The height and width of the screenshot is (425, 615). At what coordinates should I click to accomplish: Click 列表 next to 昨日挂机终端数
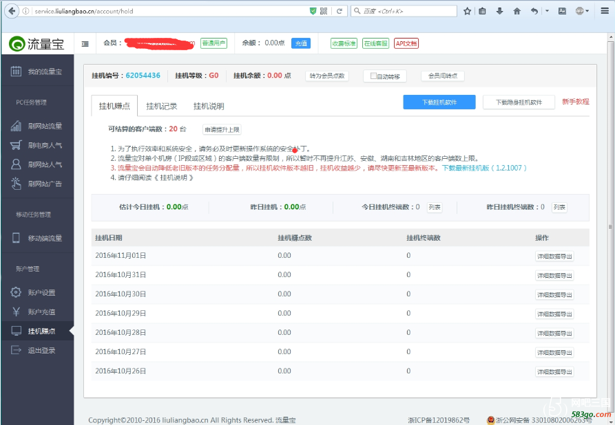(559, 207)
